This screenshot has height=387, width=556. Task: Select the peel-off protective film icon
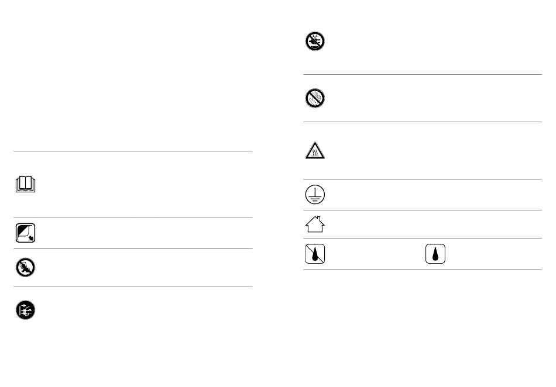26,233
